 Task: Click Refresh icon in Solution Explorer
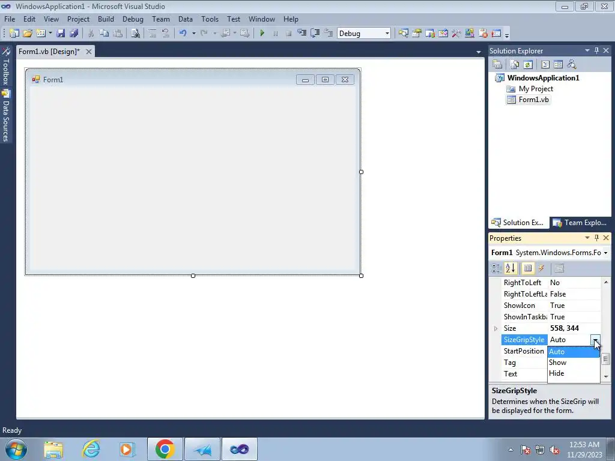pyautogui.click(x=528, y=64)
